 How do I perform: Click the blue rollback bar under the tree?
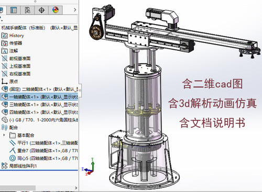(x=39, y=170)
